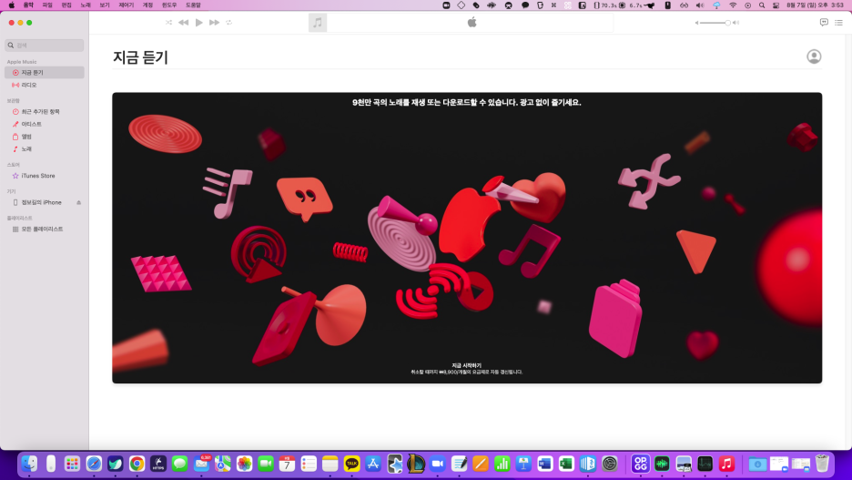Open the 파일 menu
The width and height of the screenshot is (852, 480).
[x=47, y=5]
